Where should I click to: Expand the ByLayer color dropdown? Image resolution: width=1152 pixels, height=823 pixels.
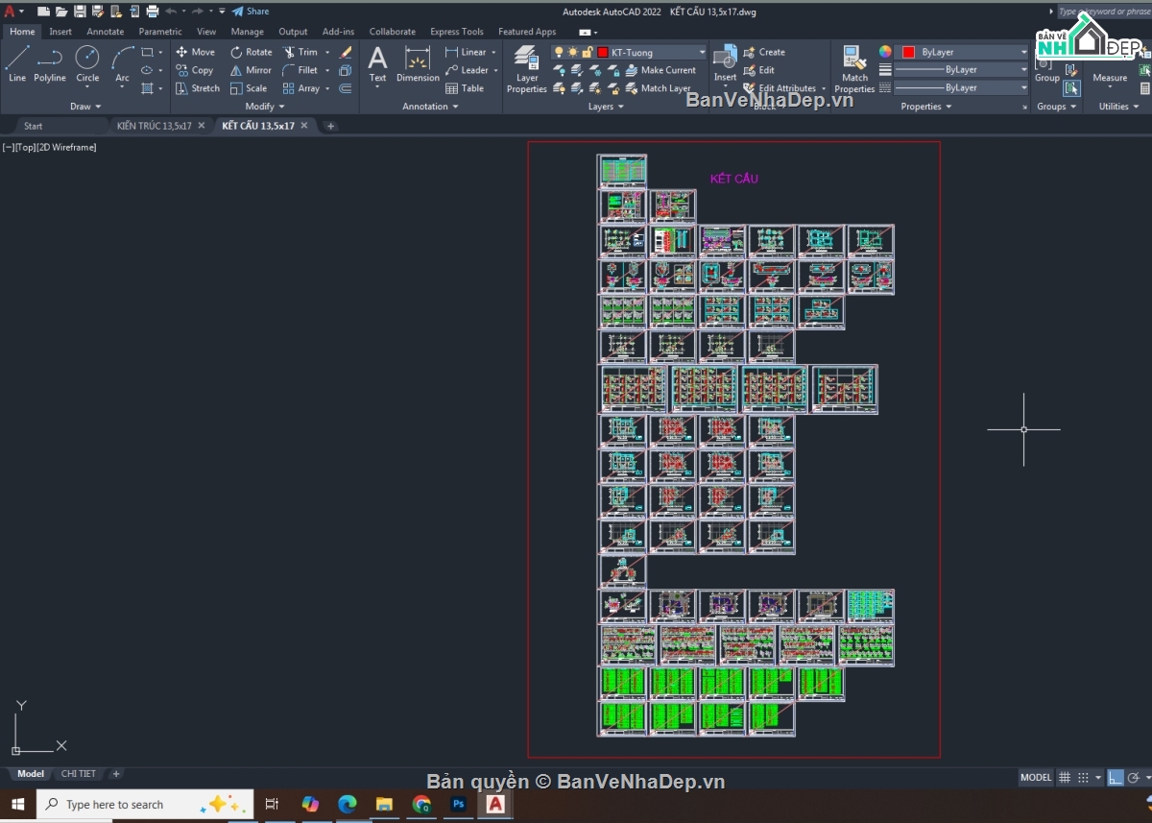[x=1023, y=52]
